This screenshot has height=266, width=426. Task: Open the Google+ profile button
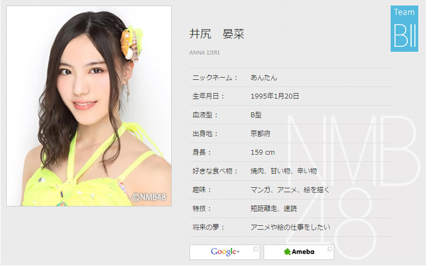click(225, 252)
